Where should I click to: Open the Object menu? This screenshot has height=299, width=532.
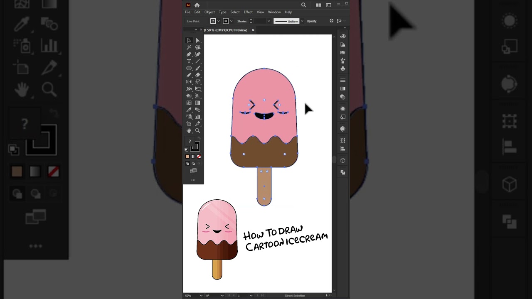coord(209,12)
